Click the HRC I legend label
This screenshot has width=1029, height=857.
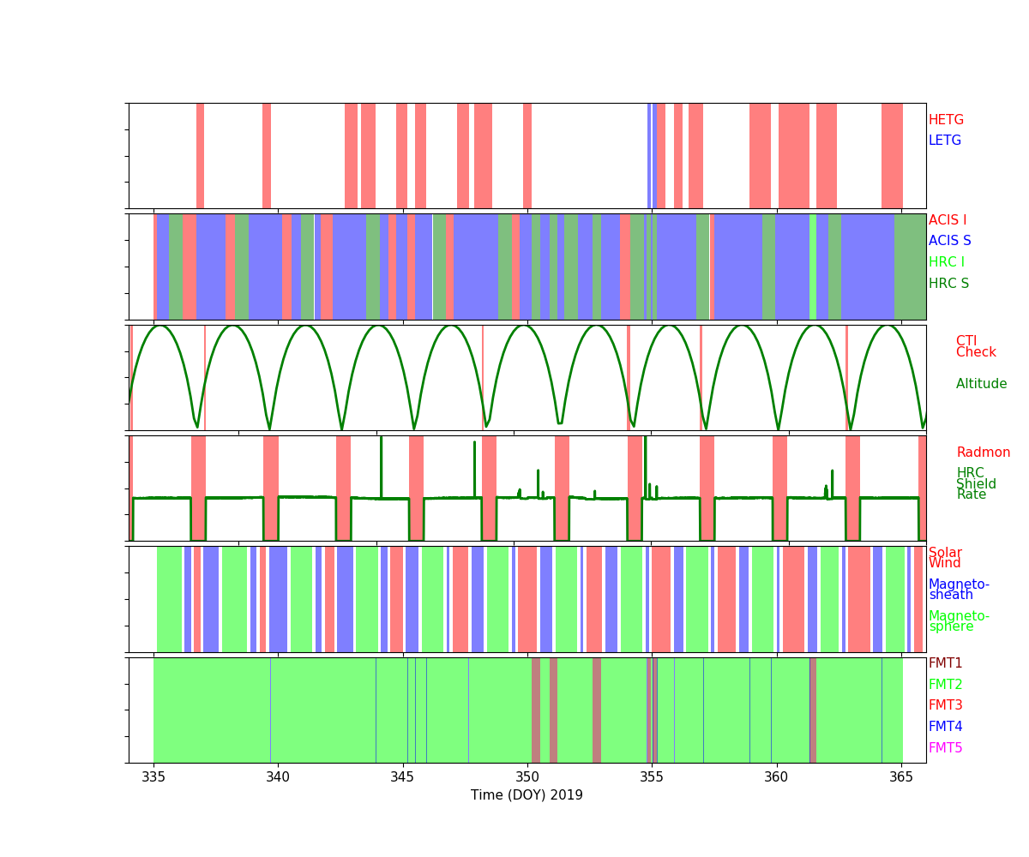tap(946, 262)
